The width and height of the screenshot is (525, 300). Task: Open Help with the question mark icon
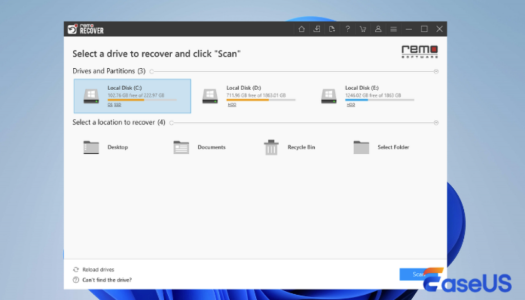348,29
